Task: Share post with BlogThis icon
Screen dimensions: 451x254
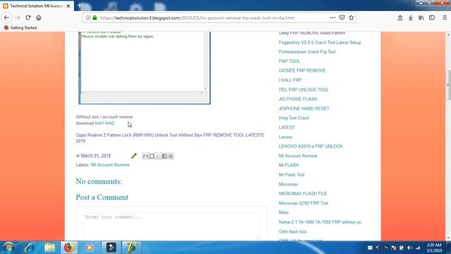Action: click(x=152, y=156)
